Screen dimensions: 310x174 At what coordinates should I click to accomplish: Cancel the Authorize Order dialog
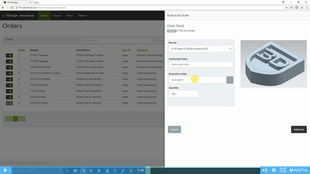click(x=174, y=129)
